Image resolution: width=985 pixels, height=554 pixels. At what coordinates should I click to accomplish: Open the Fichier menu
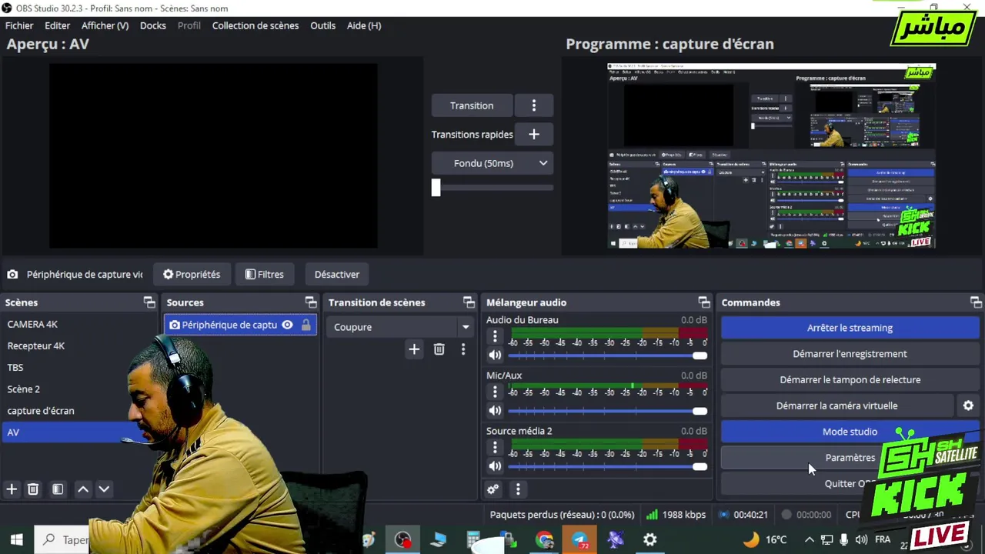coord(19,25)
